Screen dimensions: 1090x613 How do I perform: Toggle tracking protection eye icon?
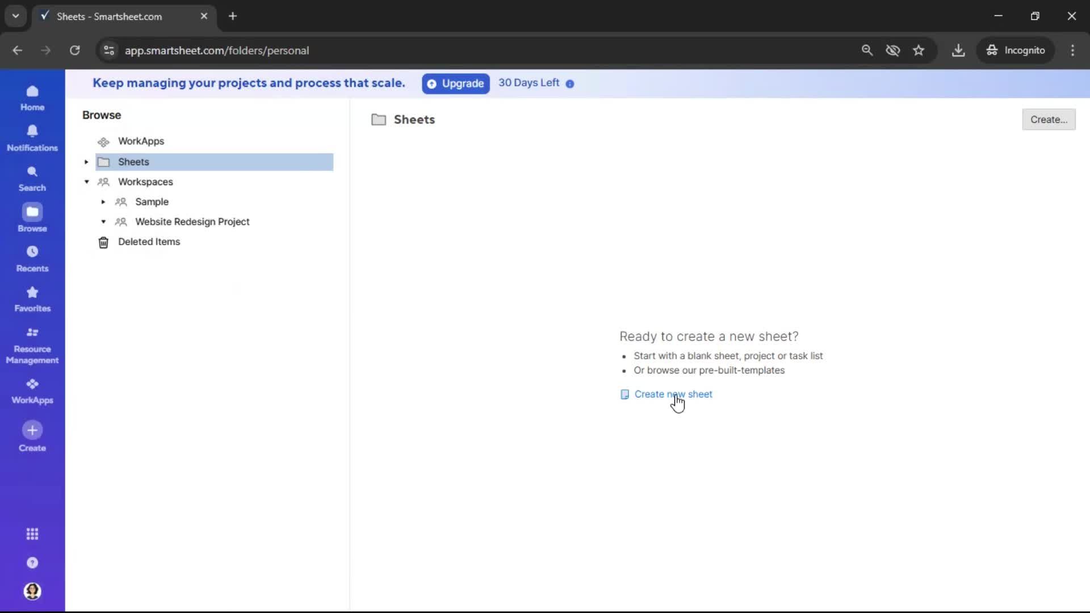(893, 50)
